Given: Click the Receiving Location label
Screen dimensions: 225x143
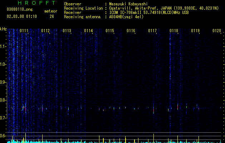Looking at the screenshot, I should (x=83, y=8).
